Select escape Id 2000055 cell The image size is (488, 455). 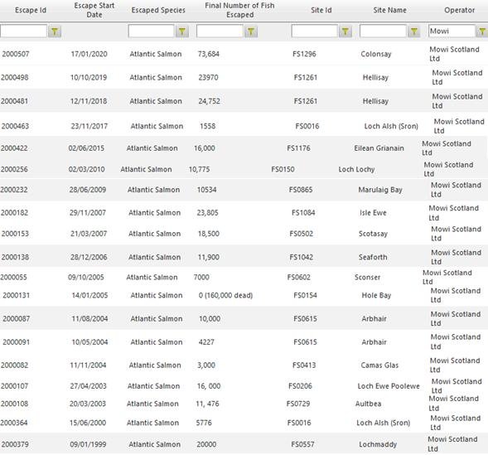tap(13, 278)
